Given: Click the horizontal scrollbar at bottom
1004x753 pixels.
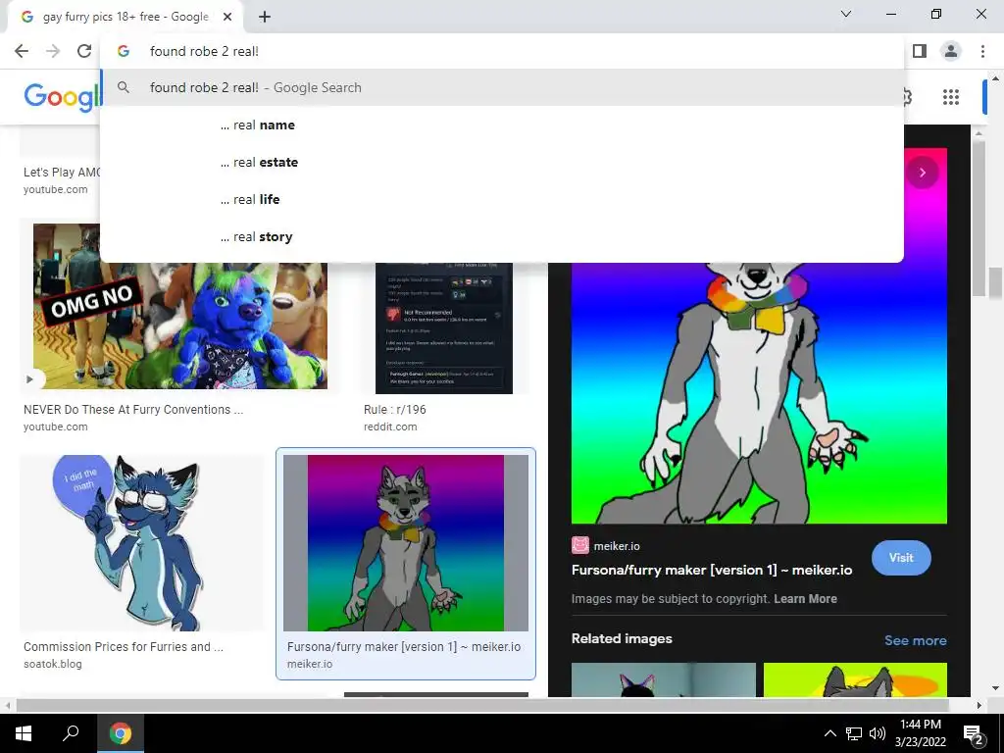Looking at the screenshot, I should pos(482,705).
